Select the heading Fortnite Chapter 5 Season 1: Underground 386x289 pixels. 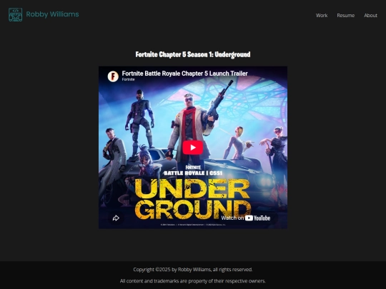[193, 54]
